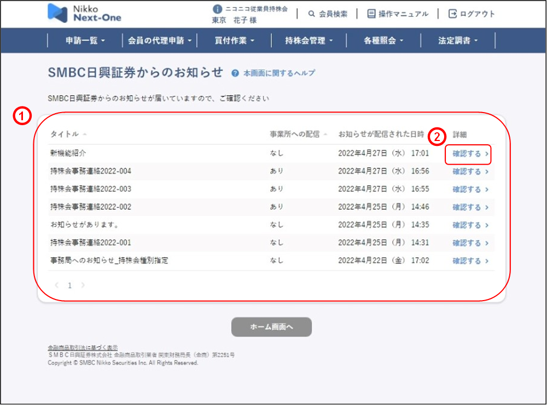Click 確認する for 新機能紹介

coord(470,154)
